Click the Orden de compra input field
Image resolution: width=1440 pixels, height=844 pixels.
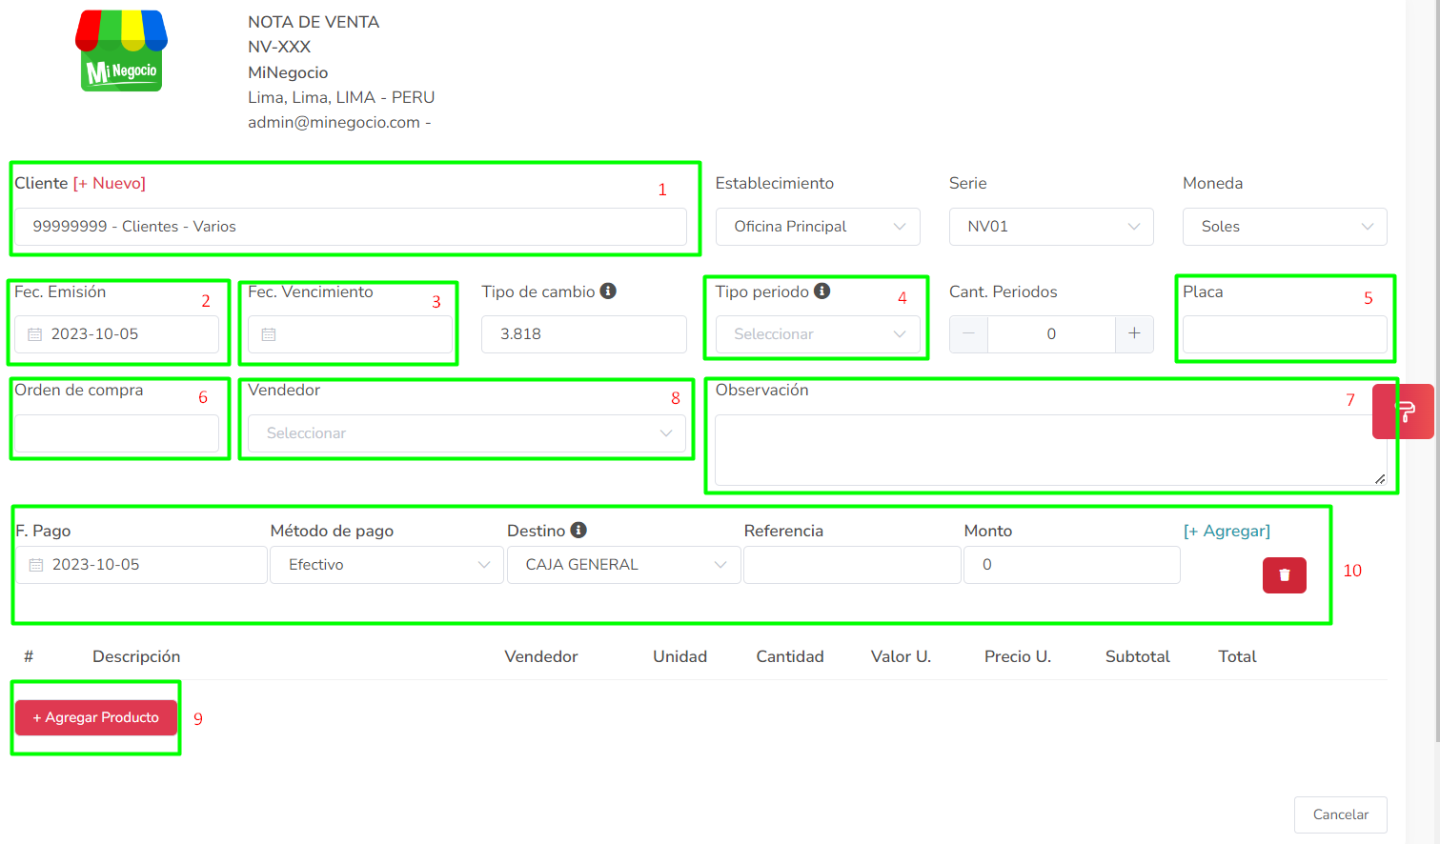pos(116,433)
